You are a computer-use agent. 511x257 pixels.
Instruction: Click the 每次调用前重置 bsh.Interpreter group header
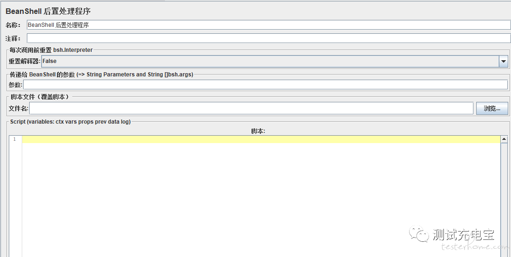pyautogui.click(x=51, y=50)
